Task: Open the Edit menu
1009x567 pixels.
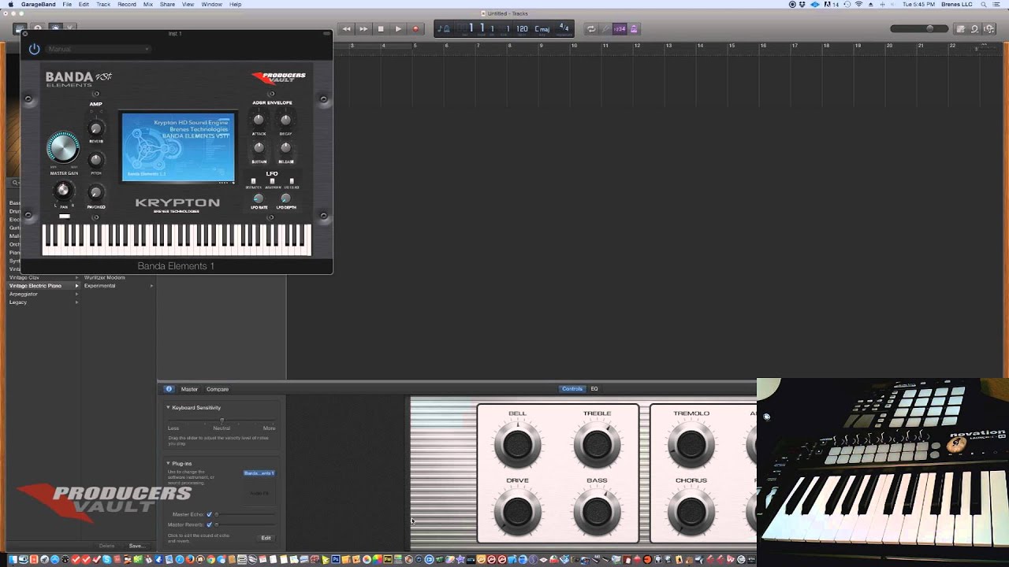Action: coord(84,4)
